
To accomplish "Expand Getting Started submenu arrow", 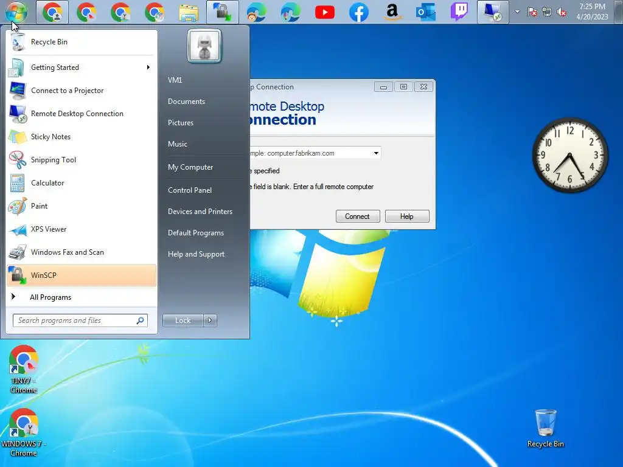I will tap(148, 67).
